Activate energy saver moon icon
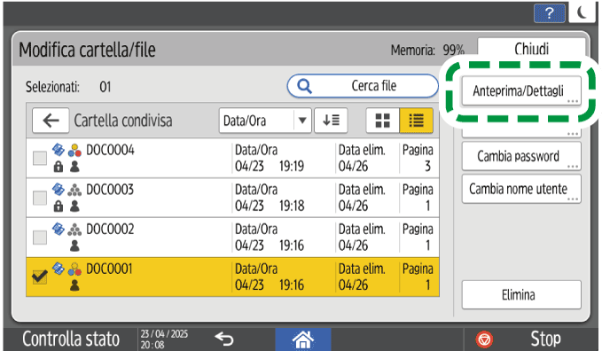602x351 pixels. 582,12
